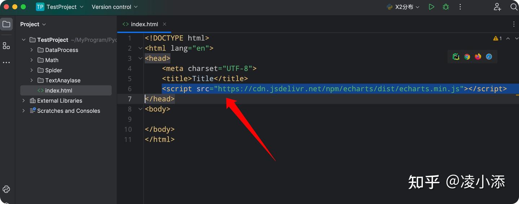519x204 pixels.
Task: Click the warning indicator showing 1 problem
Action: pos(498,38)
